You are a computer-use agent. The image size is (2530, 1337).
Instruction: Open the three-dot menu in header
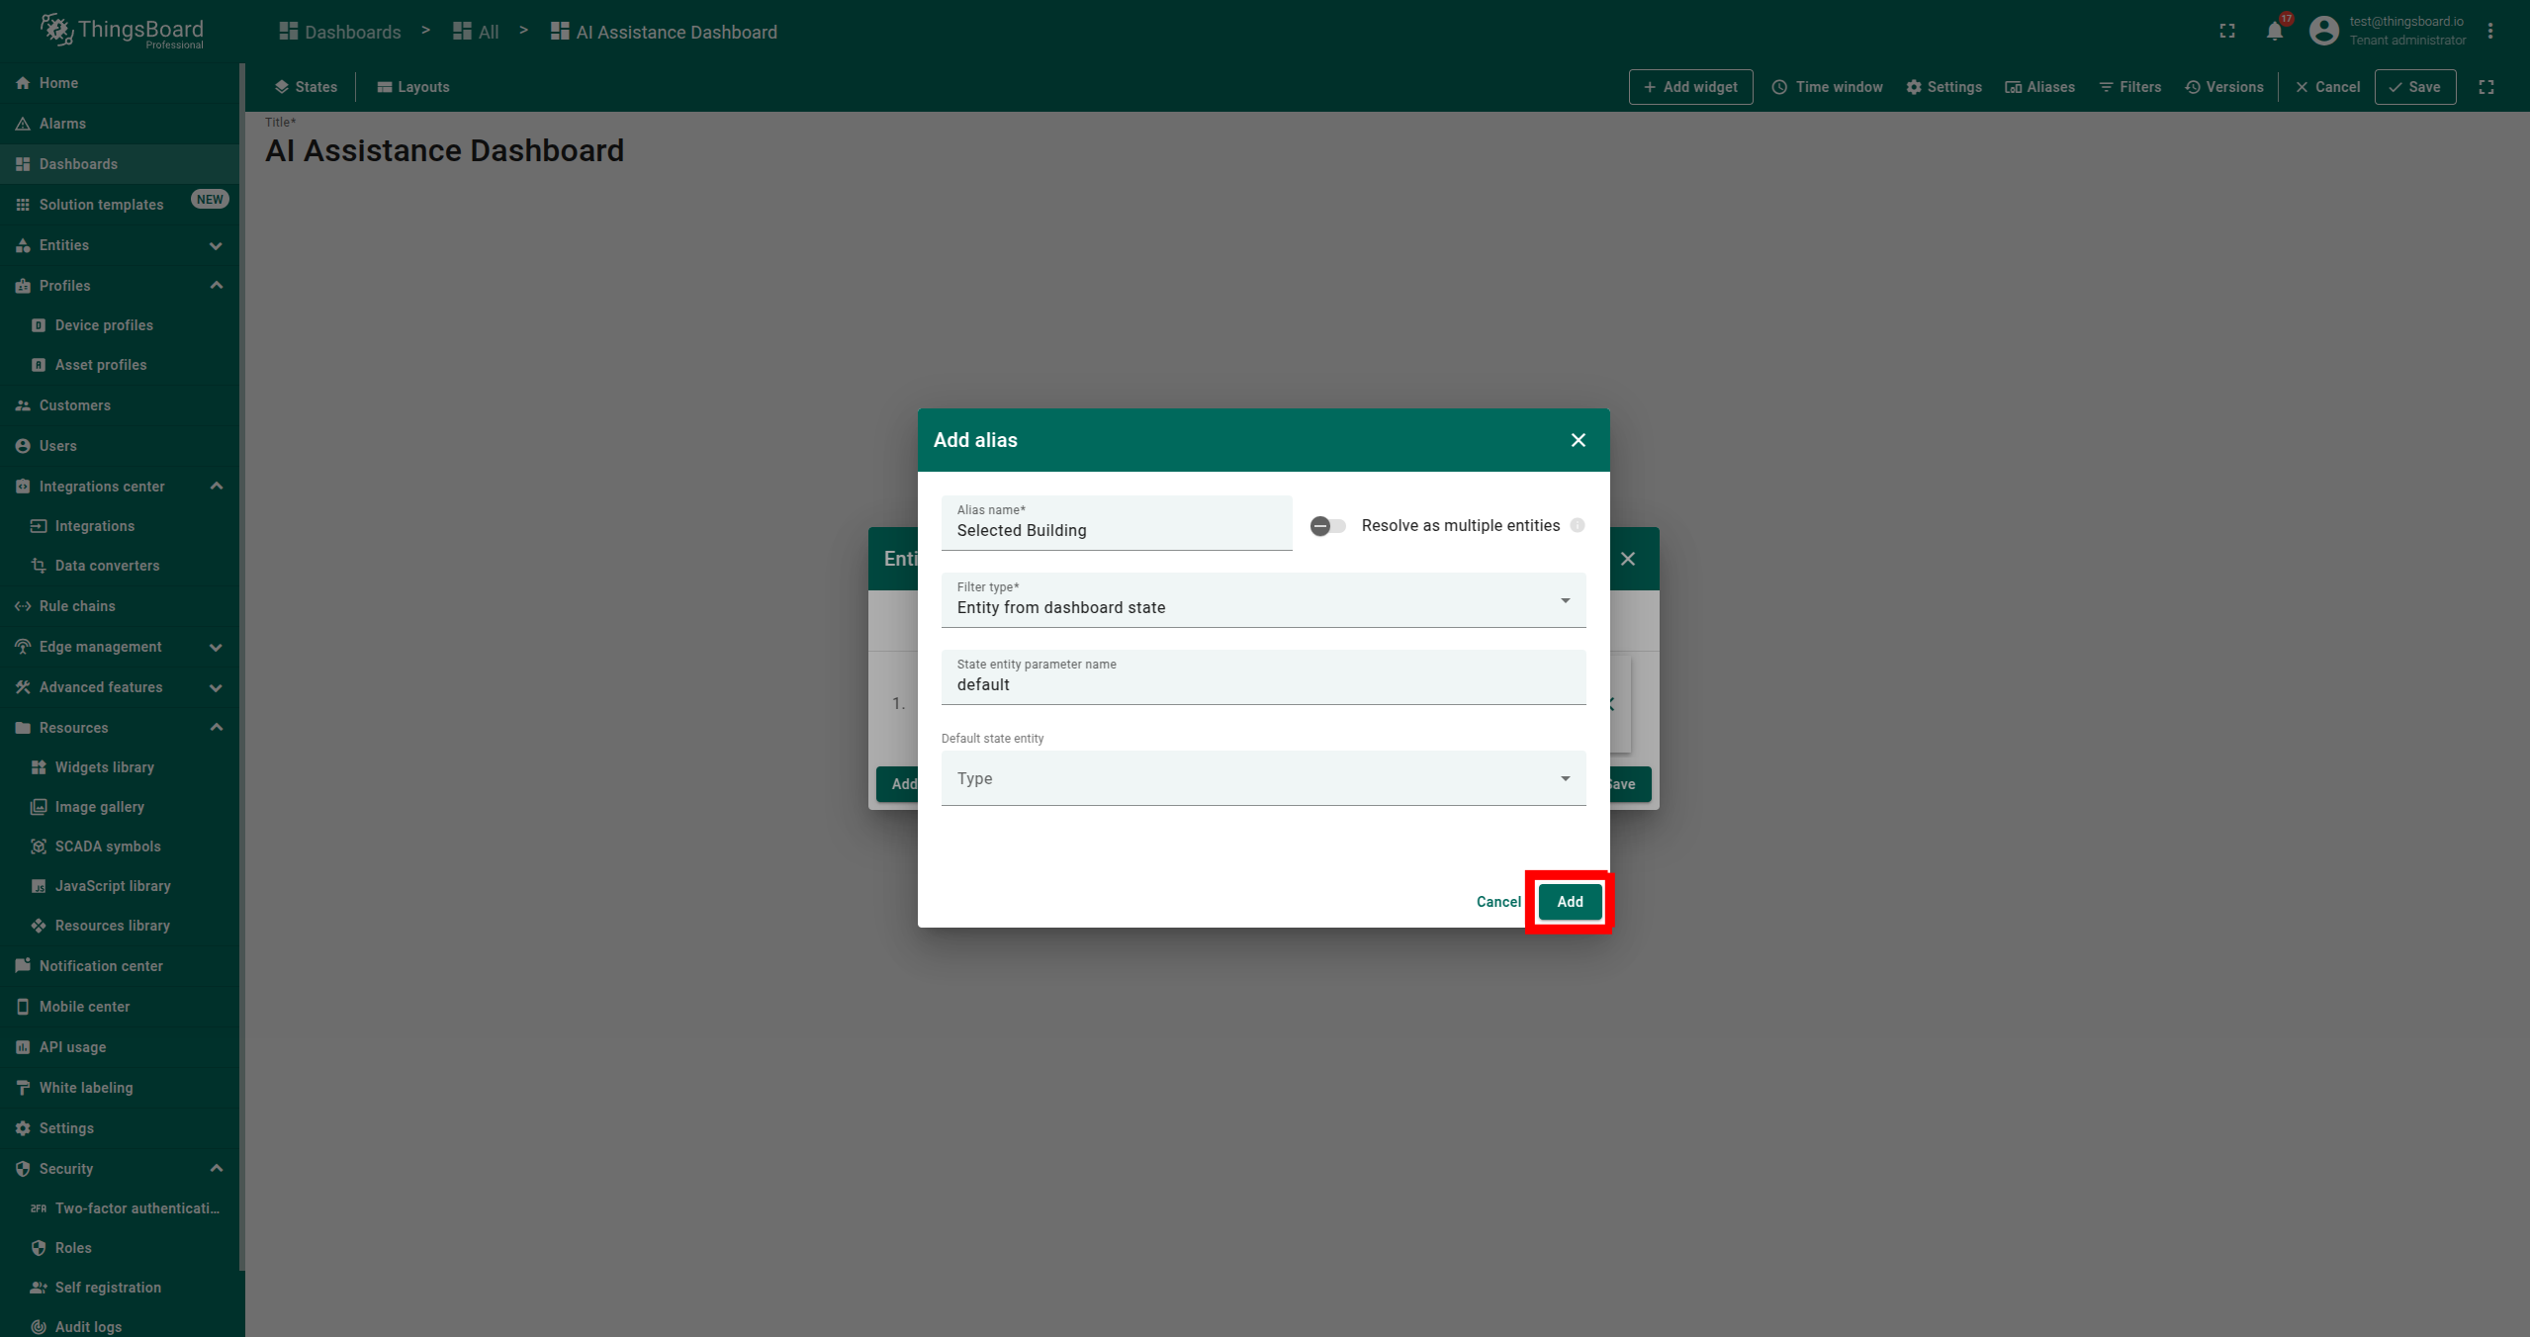coord(2490,32)
